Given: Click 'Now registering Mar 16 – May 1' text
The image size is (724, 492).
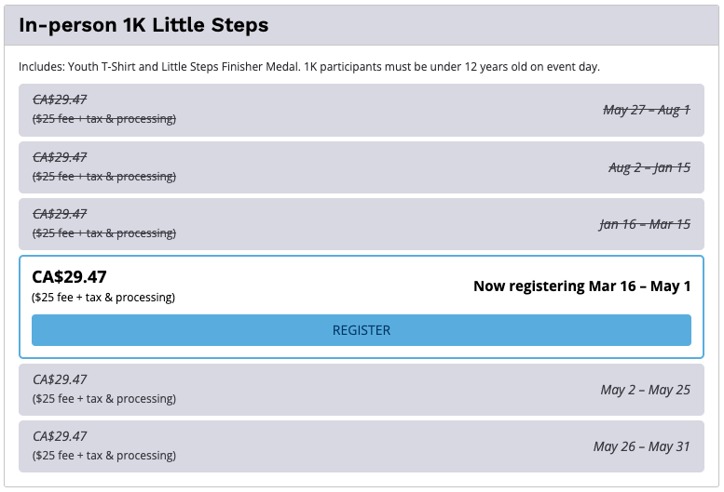Looking at the screenshot, I should 581,286.
